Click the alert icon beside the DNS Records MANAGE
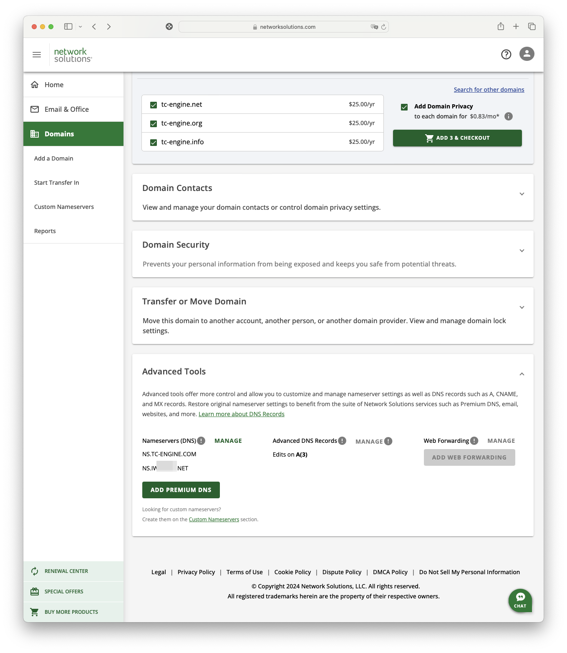Viewport: 567px width, 653px height. coord(388,441)
